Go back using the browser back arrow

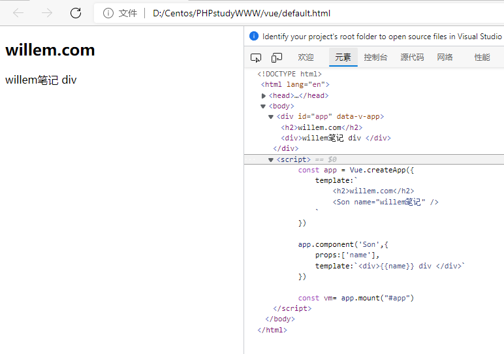(18, 13)
